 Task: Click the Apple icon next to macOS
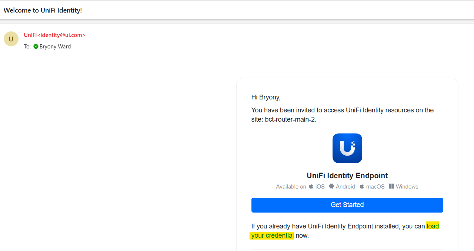click(362, 186)
